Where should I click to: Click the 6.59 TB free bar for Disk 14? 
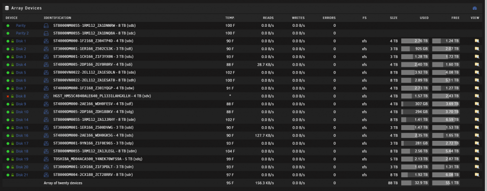(x=446, y=119)
